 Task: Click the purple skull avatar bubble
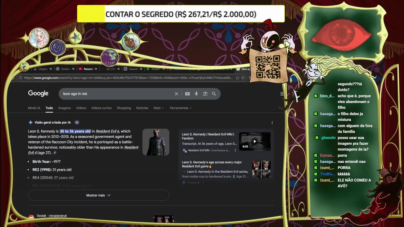[110, 57]
